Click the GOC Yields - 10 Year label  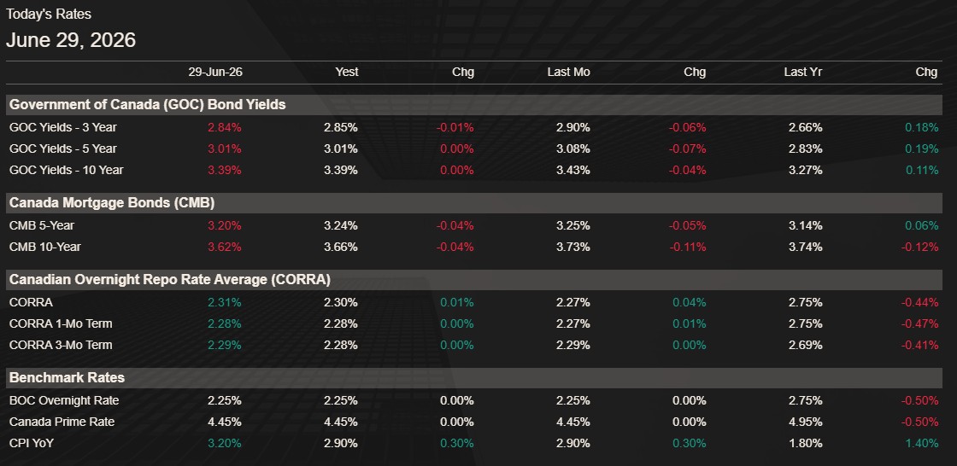[x=66, y=170]
